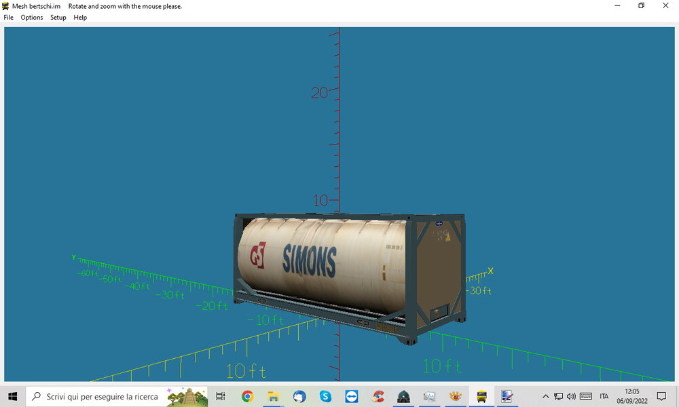Open the XnView taskbar icon

[x=456, y=396]
